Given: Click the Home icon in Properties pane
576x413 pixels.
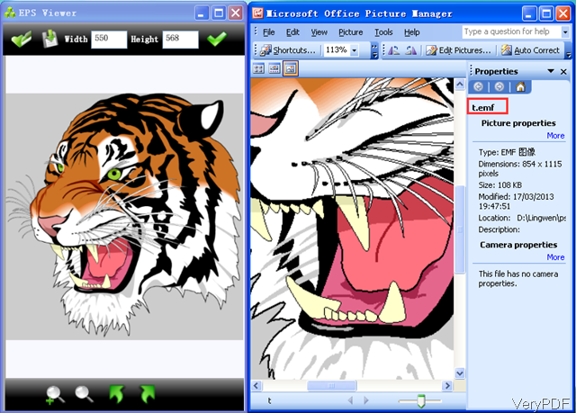Looking at the screenshot, I should (520, 87).
